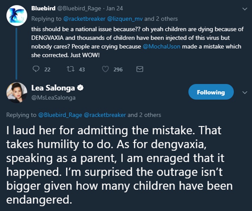Viewport: 252px width, 211px height.
Task: Click the @MsLeaSalonga handle
Action: (x=53, y=98)
